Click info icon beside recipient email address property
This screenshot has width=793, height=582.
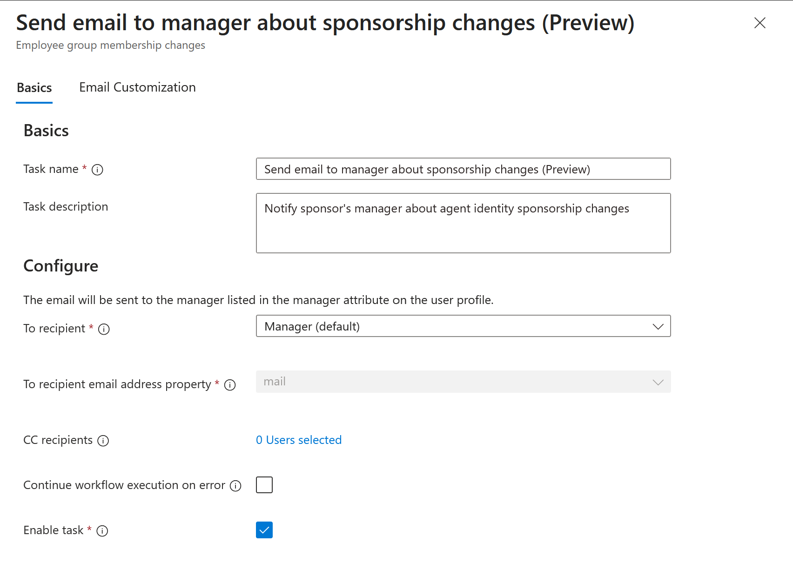pyautogui.click(x=229, y=385)
